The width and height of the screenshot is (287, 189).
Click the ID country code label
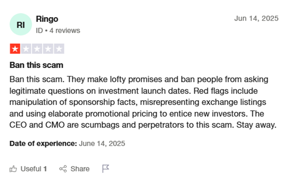click(39, 30)
